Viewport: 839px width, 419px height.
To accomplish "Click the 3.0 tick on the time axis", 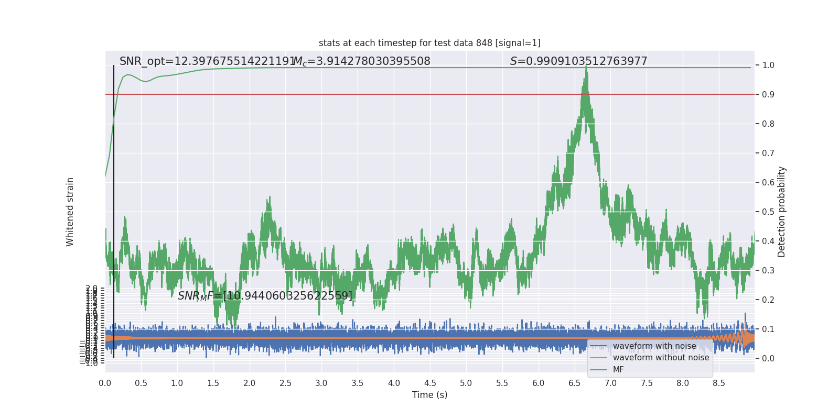I will [x=321, y=383].
